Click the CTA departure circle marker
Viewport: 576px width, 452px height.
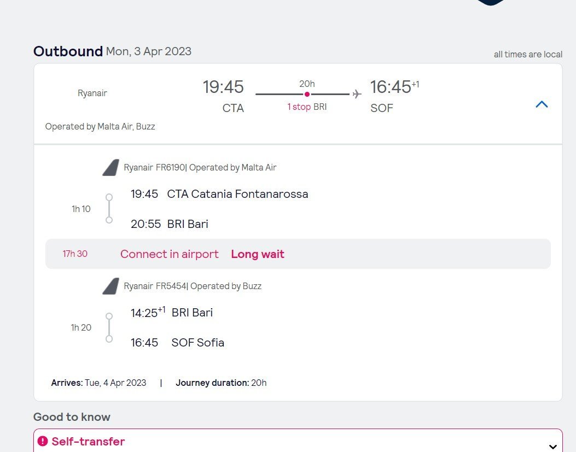(x=109, y=197)
